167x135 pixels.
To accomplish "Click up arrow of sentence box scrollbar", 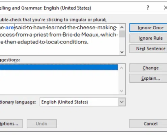I will 122,27.
